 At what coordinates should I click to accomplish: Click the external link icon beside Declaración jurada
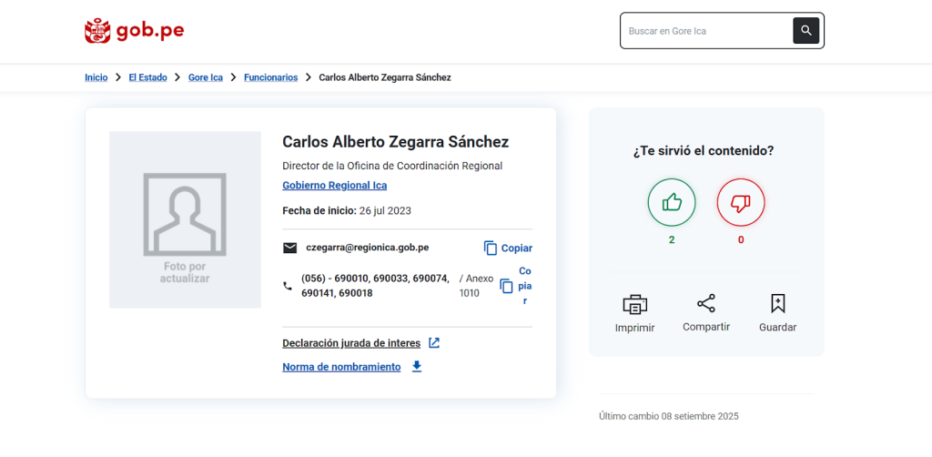tap(434, 343)
